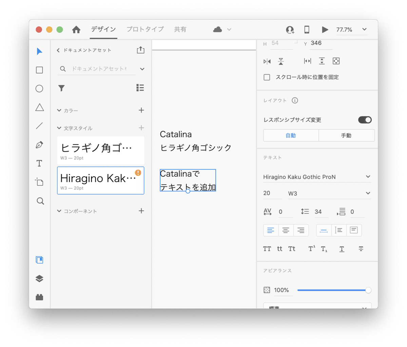The width and height of the screenshot is (407, 347).
Task: Open mobile device preview icon
Action: tap(307, 29)
